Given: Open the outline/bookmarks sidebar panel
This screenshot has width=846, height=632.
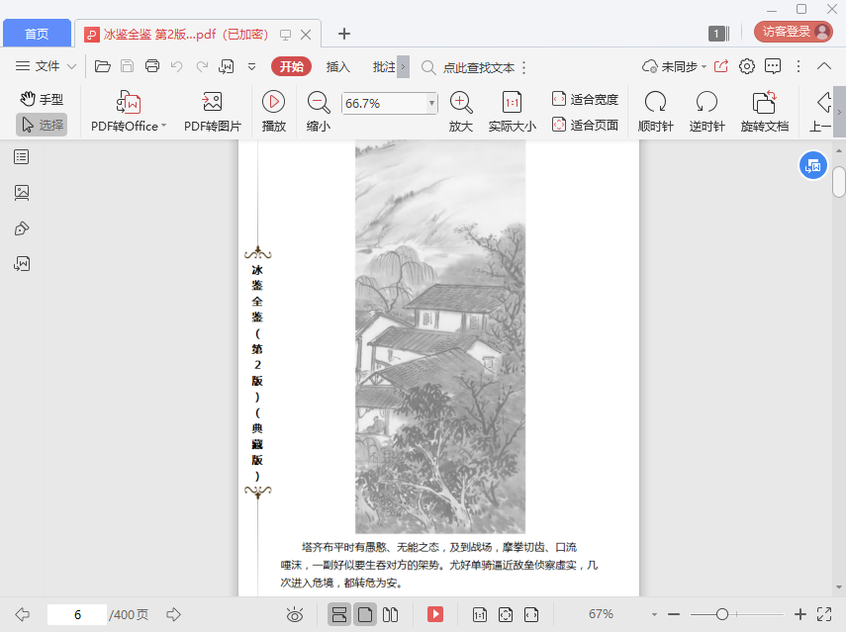Looking at the screenshot, I should coord(22,157).
